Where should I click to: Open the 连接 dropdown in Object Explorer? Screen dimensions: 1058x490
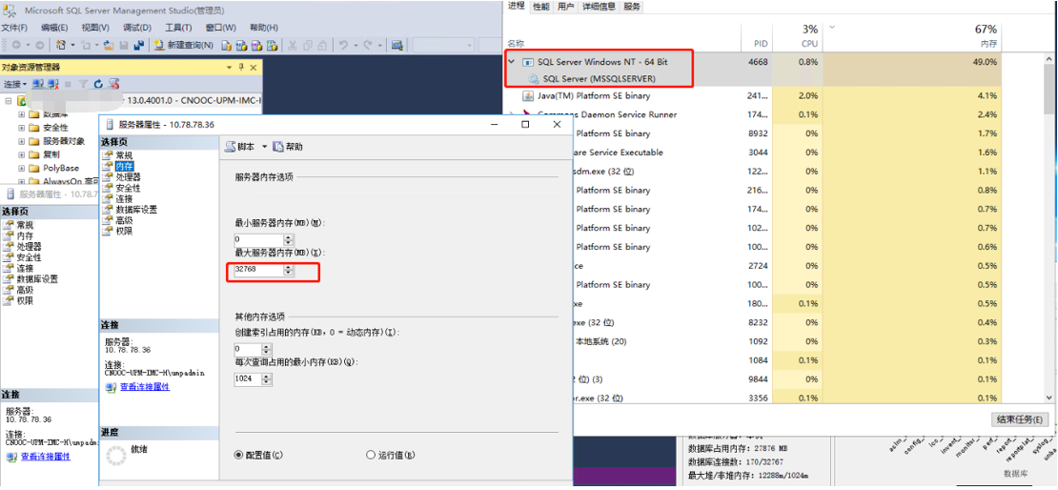pos(15,84)
